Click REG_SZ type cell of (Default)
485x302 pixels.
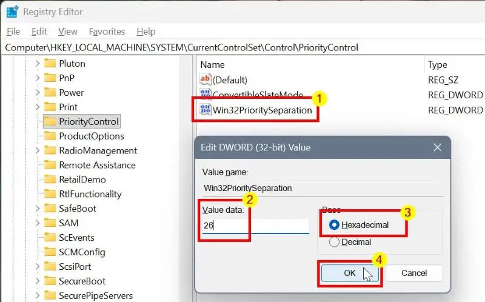pos(443,80)
